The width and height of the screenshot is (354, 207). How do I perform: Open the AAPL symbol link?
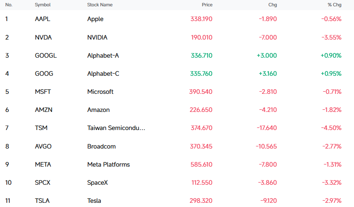pos(43,19)
